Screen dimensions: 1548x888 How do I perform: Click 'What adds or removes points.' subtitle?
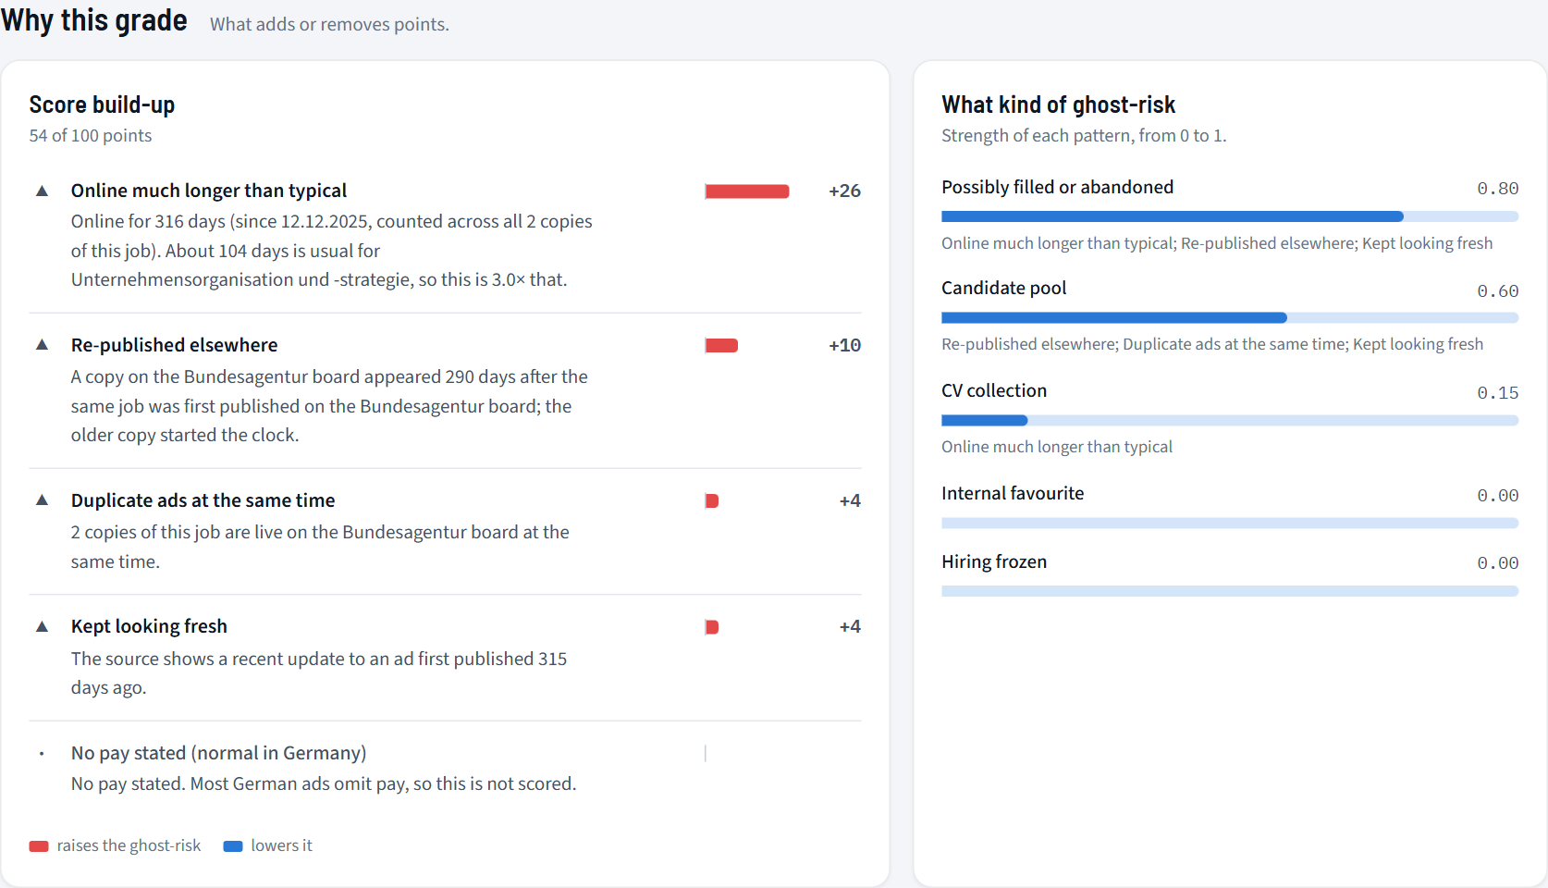(329, 25)
